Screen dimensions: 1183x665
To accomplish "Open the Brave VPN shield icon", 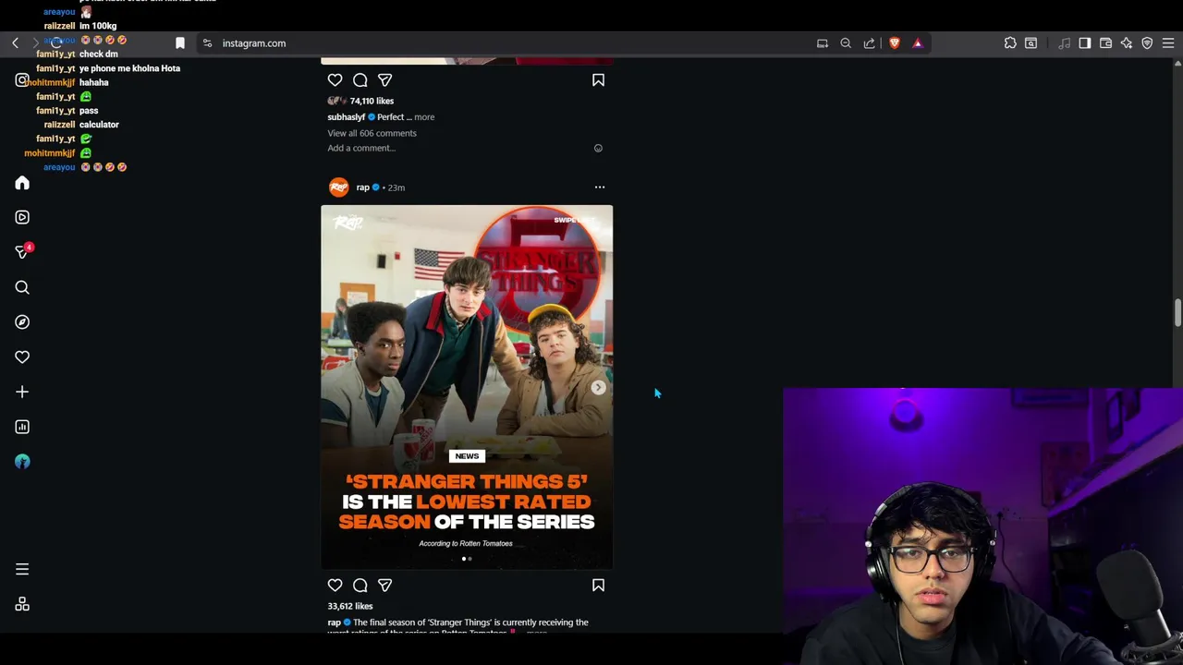I will click(1147, 43).
